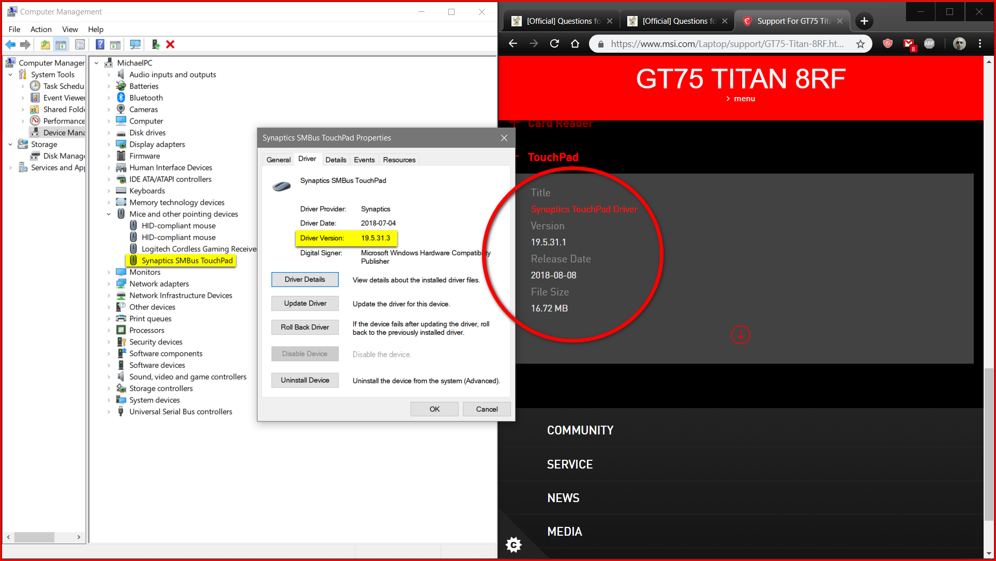The height and width of the screenshot is (561, 996).
Task: Select Synaptics SMBus TouchPad in device tree
Action: (x=187, y=260)
